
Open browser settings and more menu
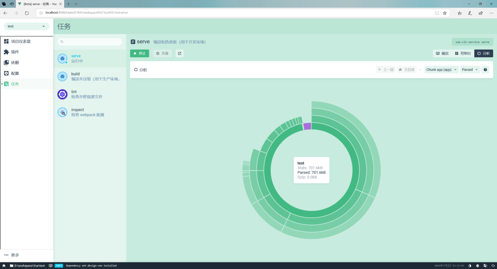coord(491,13)
